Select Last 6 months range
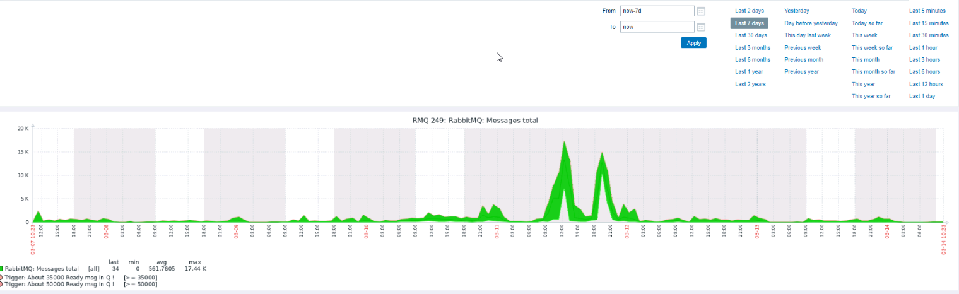 click(x=753, y=60)
